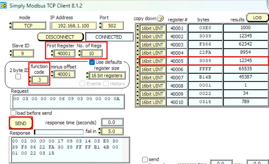The image size is (269, 164).
Task: Click bytes cell F386
Action: (x=205, y=44)
